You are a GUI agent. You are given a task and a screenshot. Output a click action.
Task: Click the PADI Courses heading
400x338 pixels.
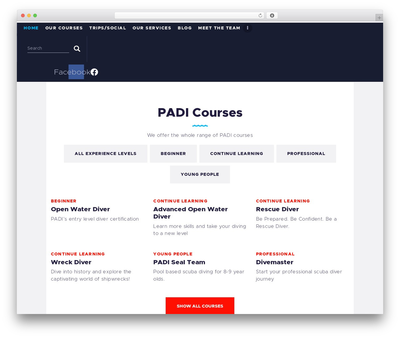200,113
